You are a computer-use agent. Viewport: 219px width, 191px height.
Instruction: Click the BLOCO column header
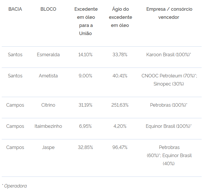48,9
